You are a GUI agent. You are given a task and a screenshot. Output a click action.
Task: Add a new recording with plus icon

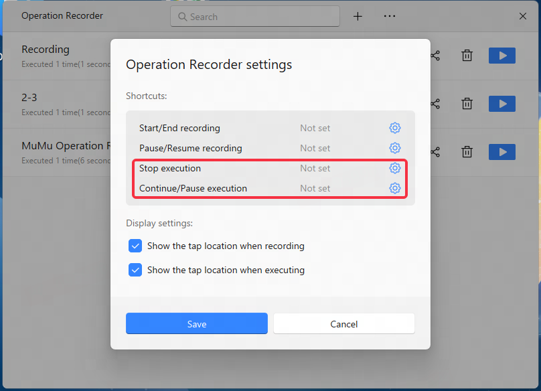click(358, 16)
